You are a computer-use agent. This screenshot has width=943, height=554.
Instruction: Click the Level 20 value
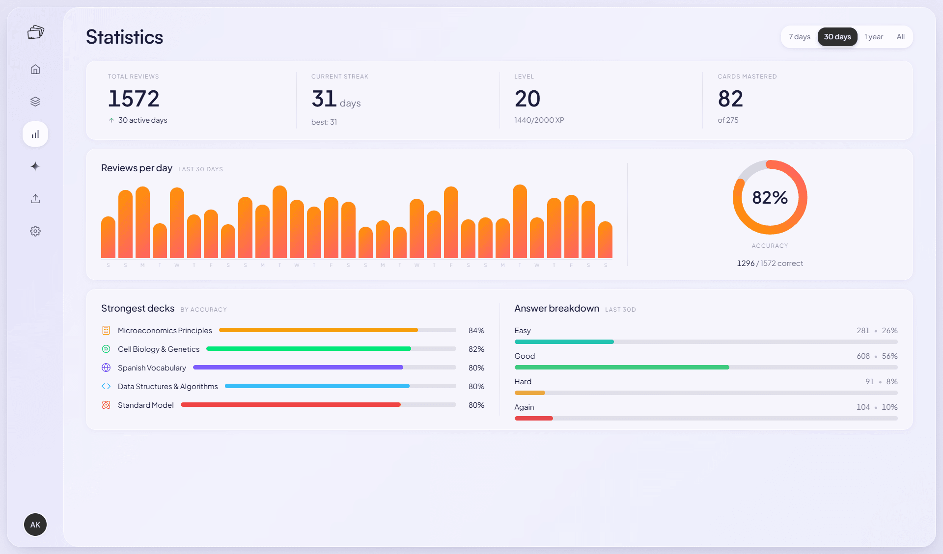(527, 99)
